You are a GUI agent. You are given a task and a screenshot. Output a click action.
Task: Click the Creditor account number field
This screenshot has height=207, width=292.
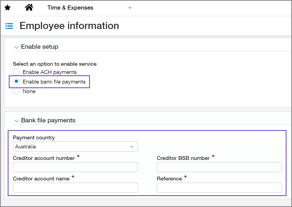click(x=75, y=167)
